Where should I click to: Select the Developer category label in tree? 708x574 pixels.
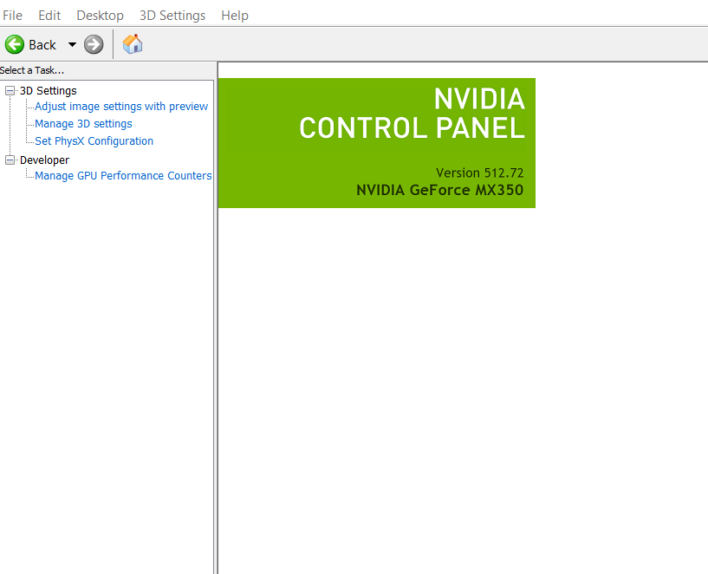click(44, 160)
